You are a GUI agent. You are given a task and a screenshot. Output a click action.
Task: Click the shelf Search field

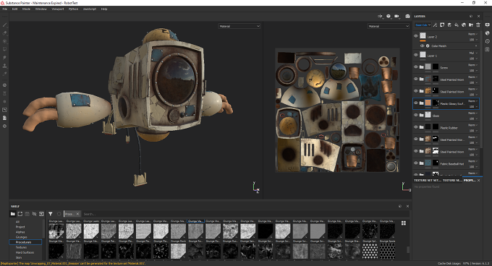click(245, 214)
